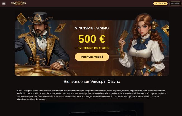Click the dark media panel below the text
The image size is (182, 116).
coord(92,109)
